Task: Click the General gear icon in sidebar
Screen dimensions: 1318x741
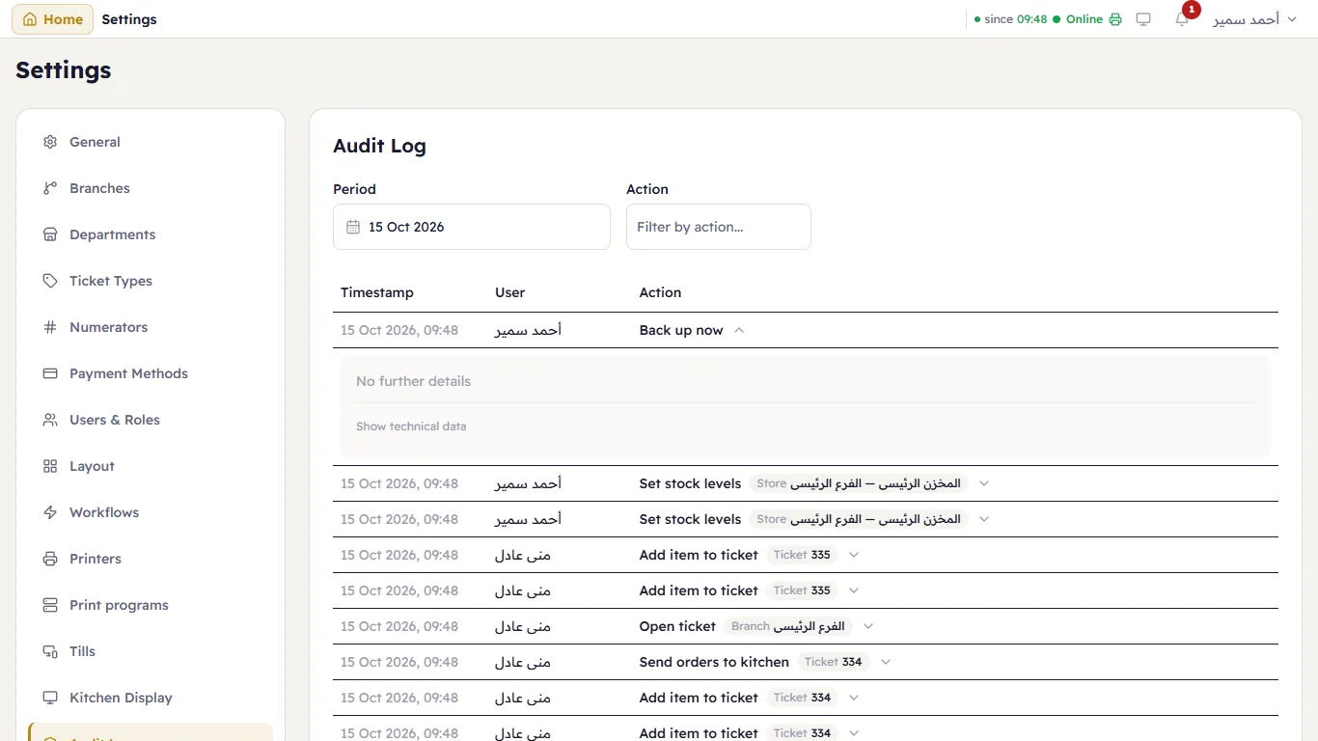Action: [x=50, y=142]
